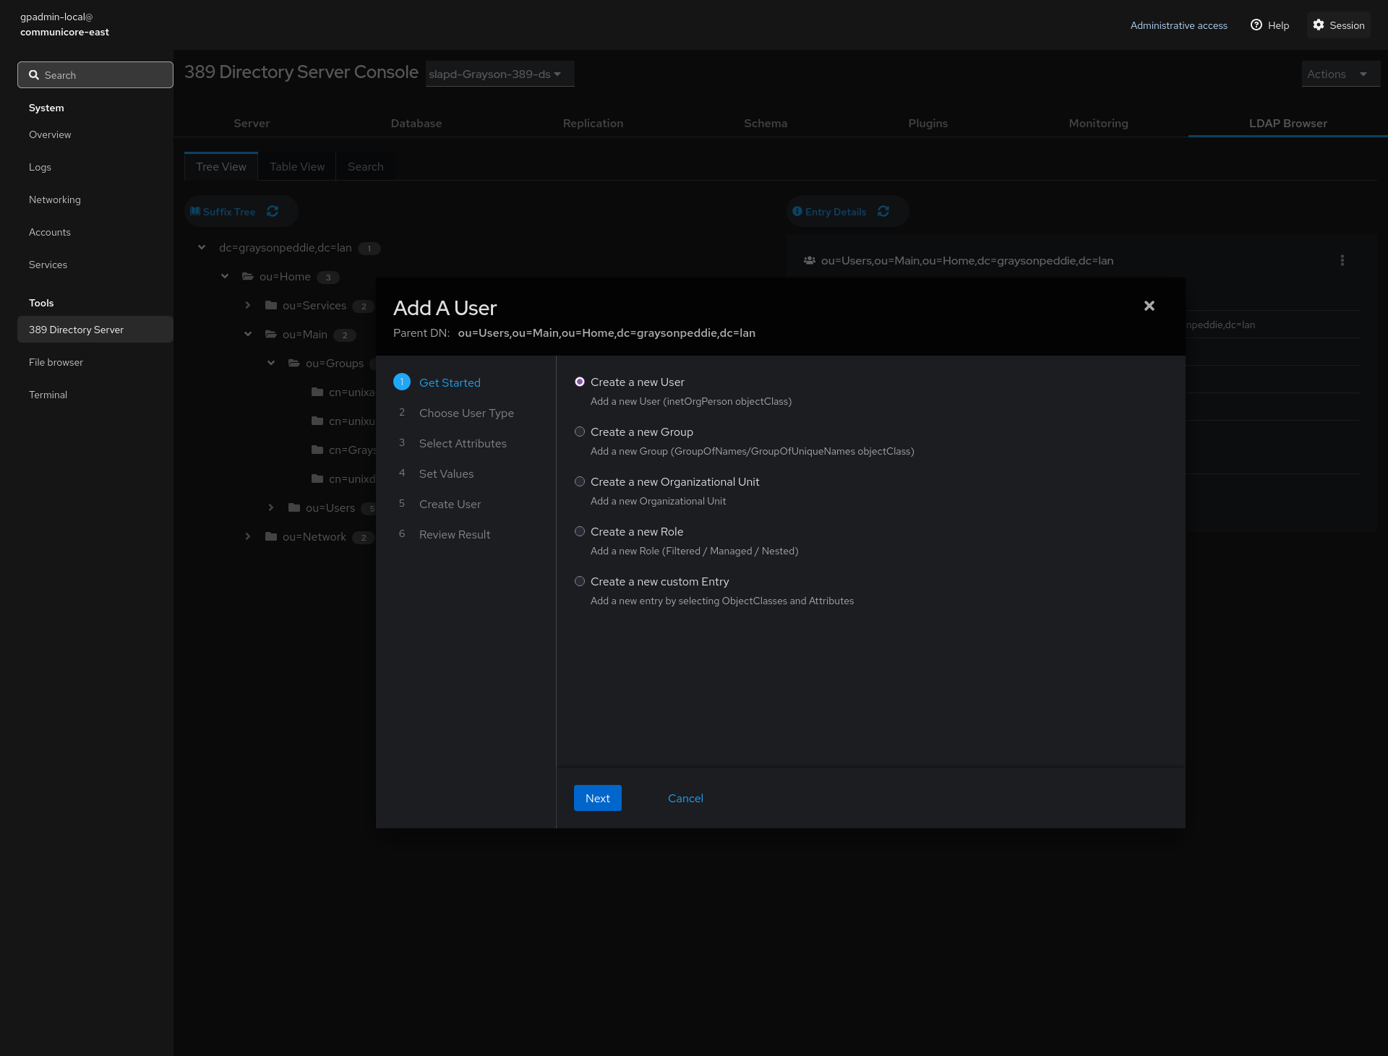This screenshot has height=1056, width=1388.
Task: Refresh the Suffix Tree
Action: (273, 211)
